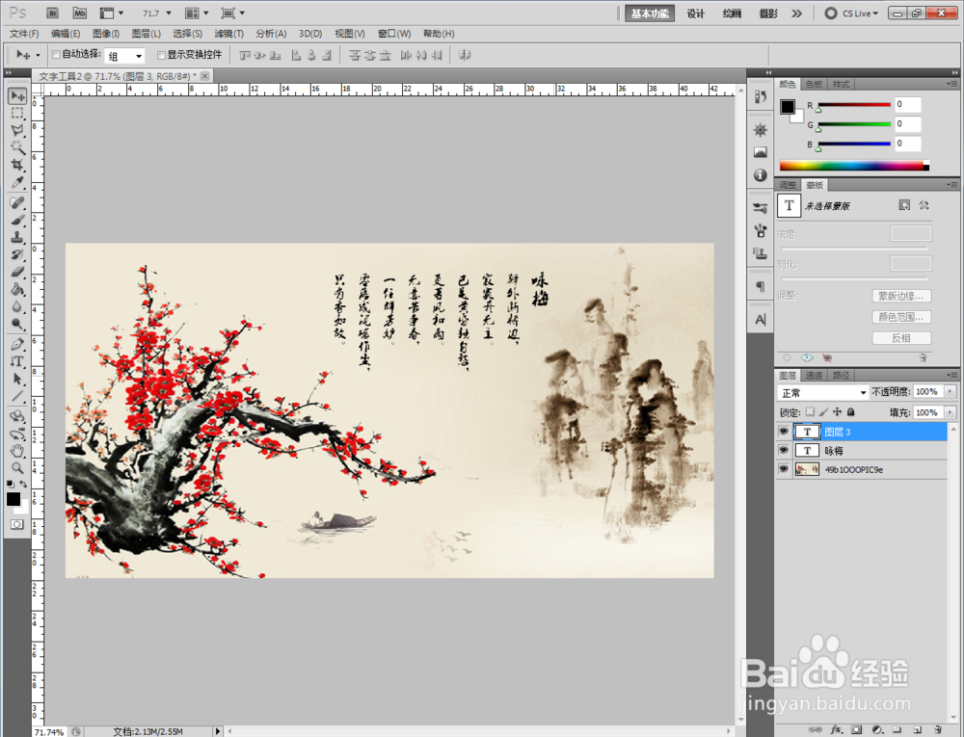Open the Character panel icon
This screenshot has width=964, height=737.
pyautogui.click(x=761, y=320)
